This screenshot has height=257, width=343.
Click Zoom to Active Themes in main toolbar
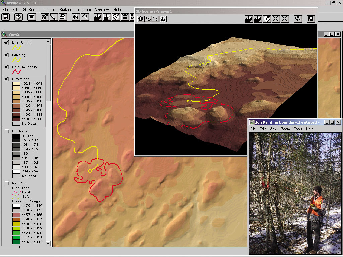tap(107, 17)
